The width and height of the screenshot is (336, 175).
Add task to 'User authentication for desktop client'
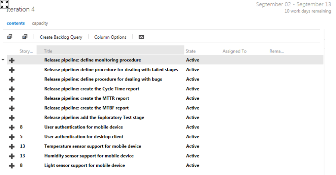(12, 137)
